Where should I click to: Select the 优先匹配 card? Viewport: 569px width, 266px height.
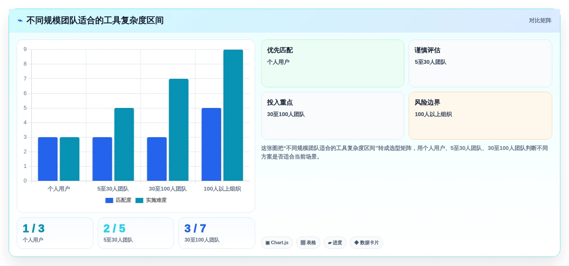pyautogui.click(x=333, y=63)
